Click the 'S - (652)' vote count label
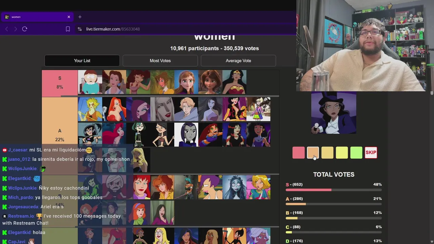Image resolution: width=434 pixels, height=244 pixels. click(294, 184)
